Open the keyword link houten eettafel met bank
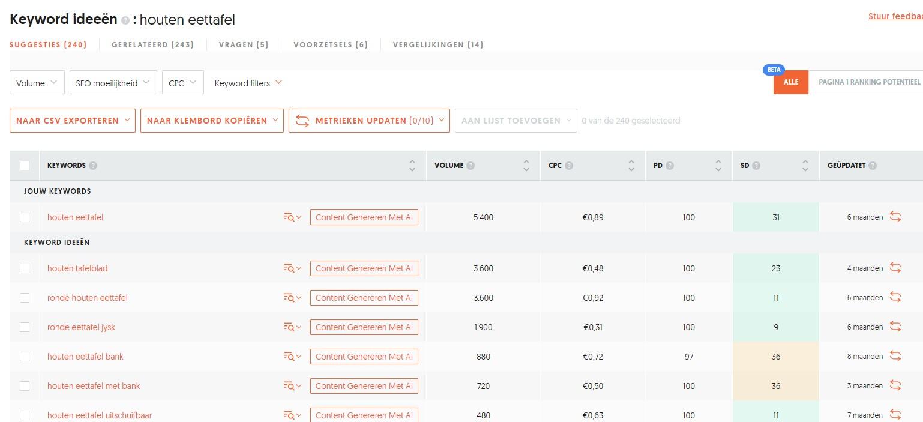Image resolution: width=923 pixels, height=422 pixels. click(94, 386)
